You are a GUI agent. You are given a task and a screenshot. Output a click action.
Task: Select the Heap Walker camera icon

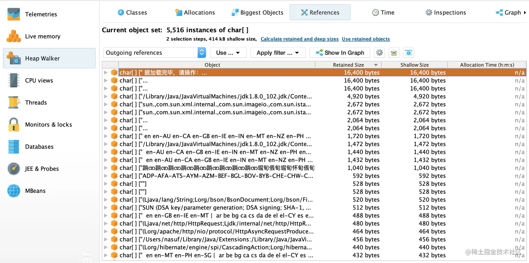[14, 58]
